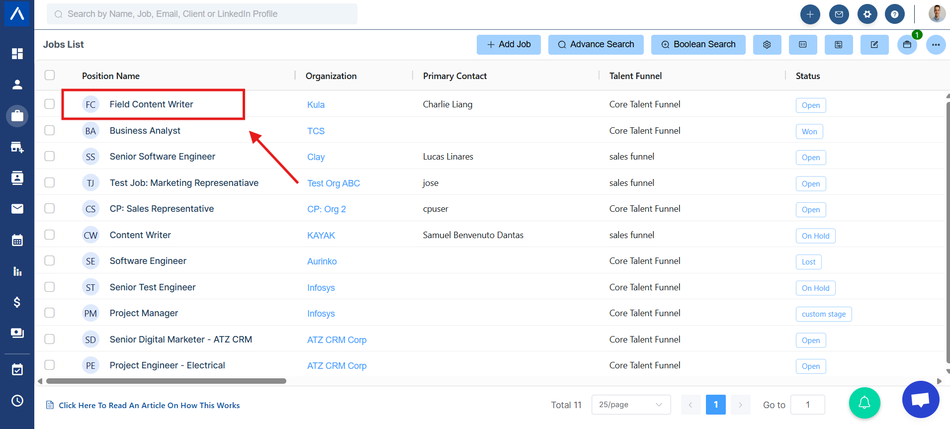Click the envelope icon in the top bar
950x429 pixels.
pyautogui.click(x=839, y=14)
